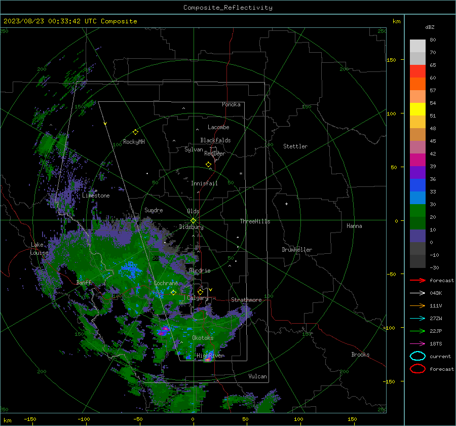This screenshot has height=426, width=456.
Task: Click the radar center diamond near Olds
Action: pos(193,221)
